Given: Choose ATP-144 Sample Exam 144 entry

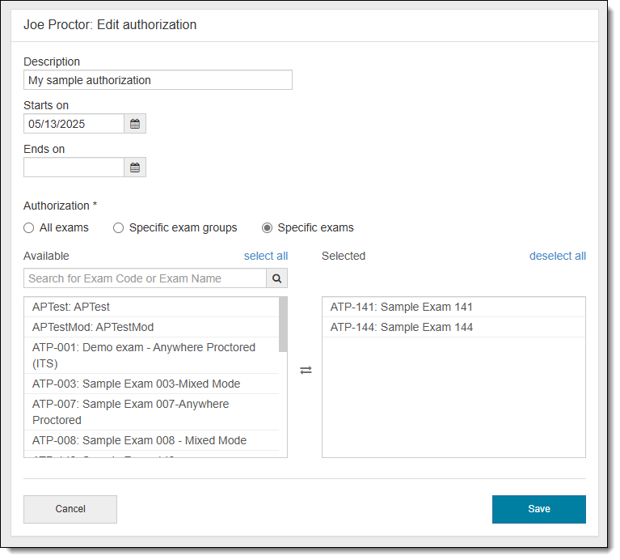Looking at the screenshot, I should click(x=402, y=328).
